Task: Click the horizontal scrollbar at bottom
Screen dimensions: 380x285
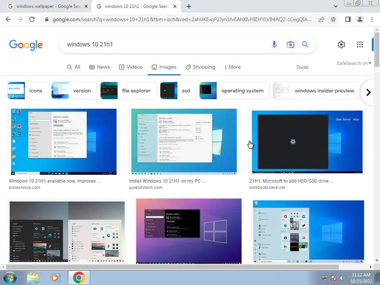Action: click(172, 267)
